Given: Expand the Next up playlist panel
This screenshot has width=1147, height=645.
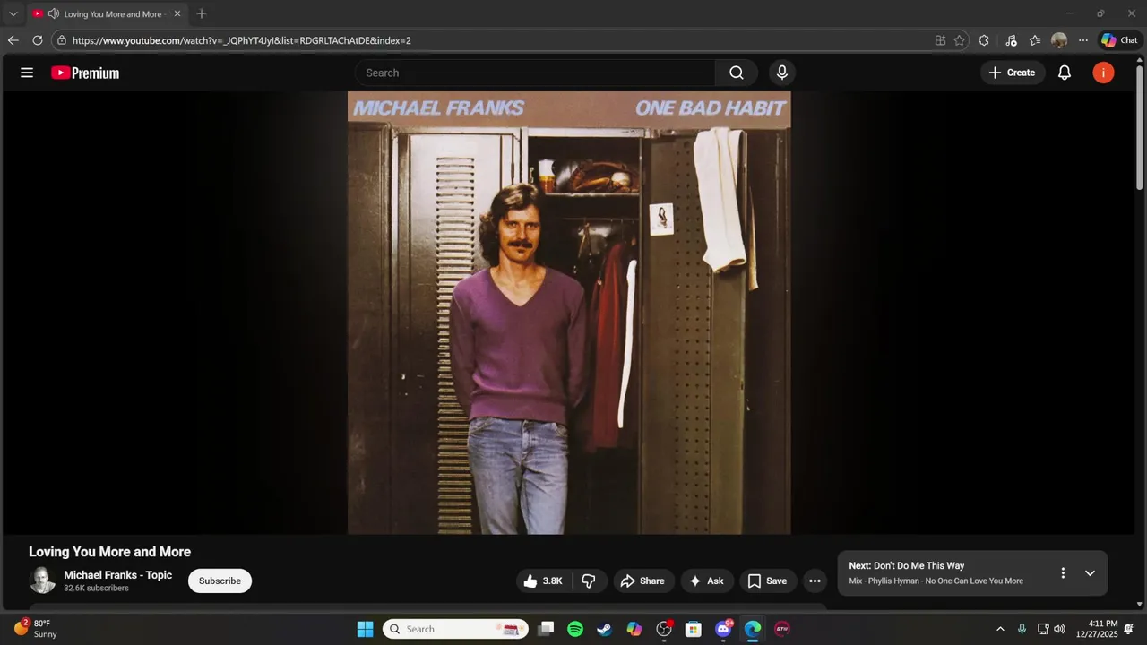Looking at the screenshot, I should pyautogui.click(x=1090, y=573).
